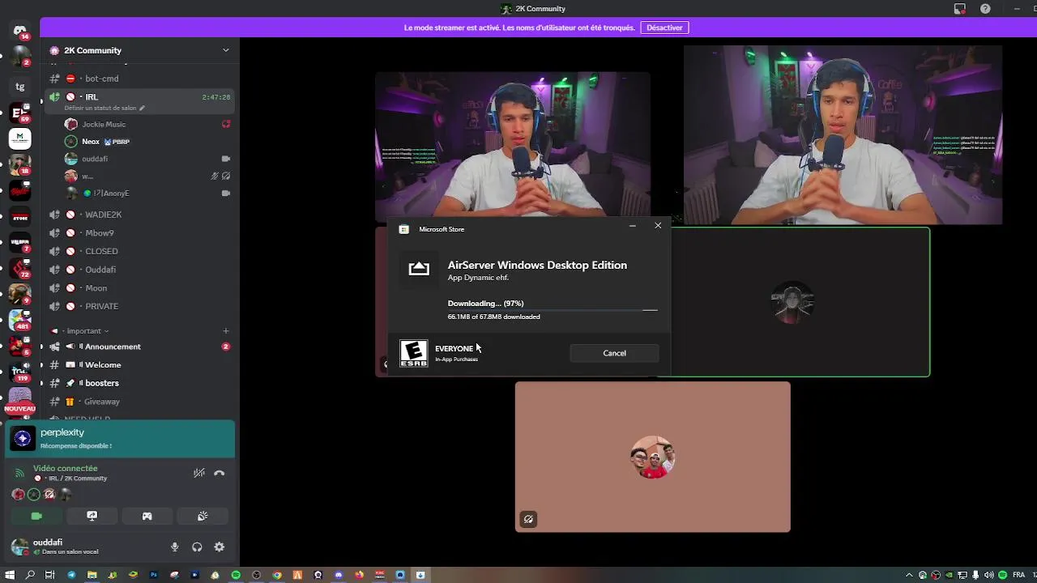Open the Welcome channel
Screen dimensions: 1037x583
pyautogui.click(x=139, y=364)
